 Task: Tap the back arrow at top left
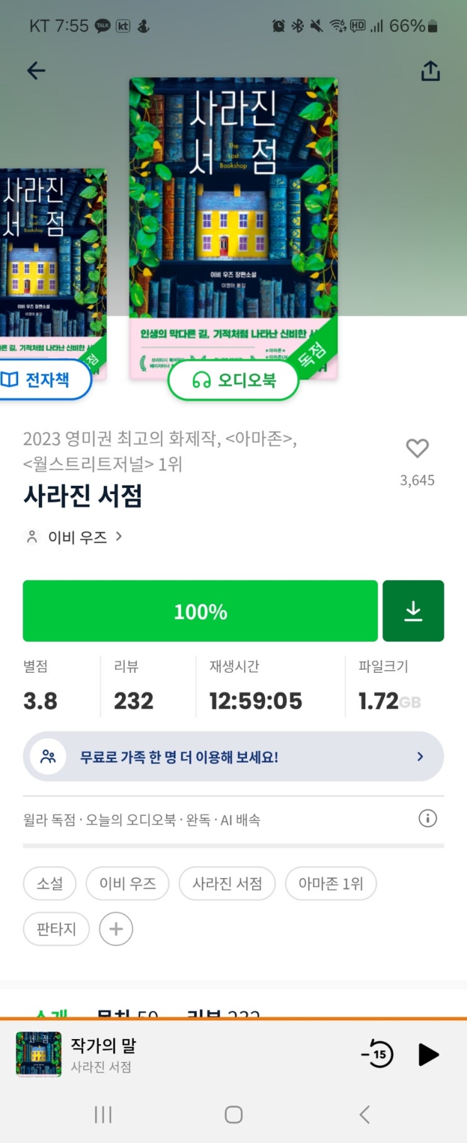(36, 70)
